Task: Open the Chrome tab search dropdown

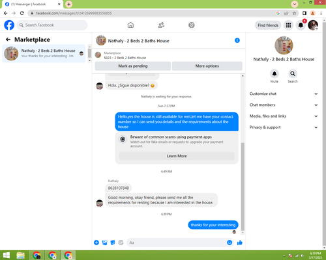Action: [x=295, y=4]
